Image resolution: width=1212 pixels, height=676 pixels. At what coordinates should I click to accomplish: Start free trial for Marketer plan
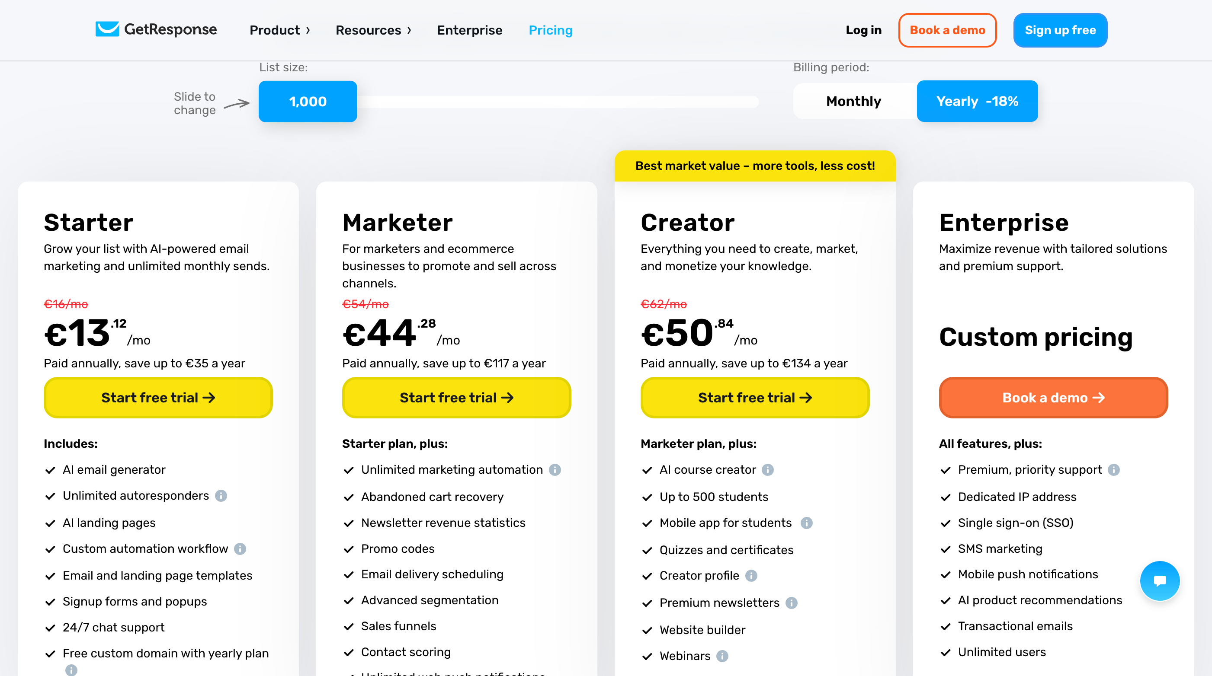[456, 398]
